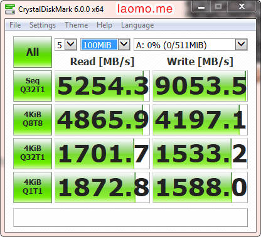Start the 4KiB Q8T8 test
This screenshot has width=261, height=237.
click(x=33, y=120)
